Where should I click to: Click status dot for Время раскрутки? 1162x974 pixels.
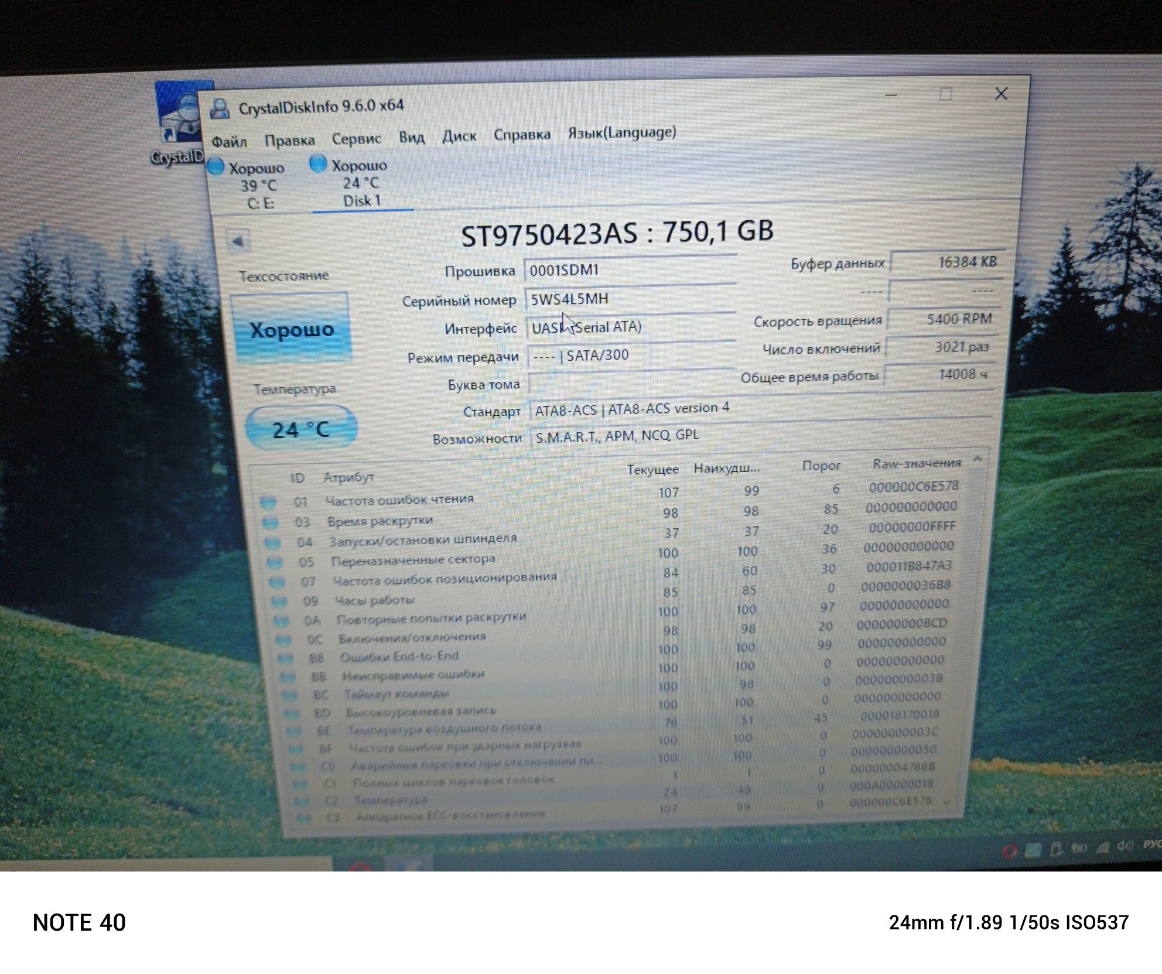click(x=270, y=522)
